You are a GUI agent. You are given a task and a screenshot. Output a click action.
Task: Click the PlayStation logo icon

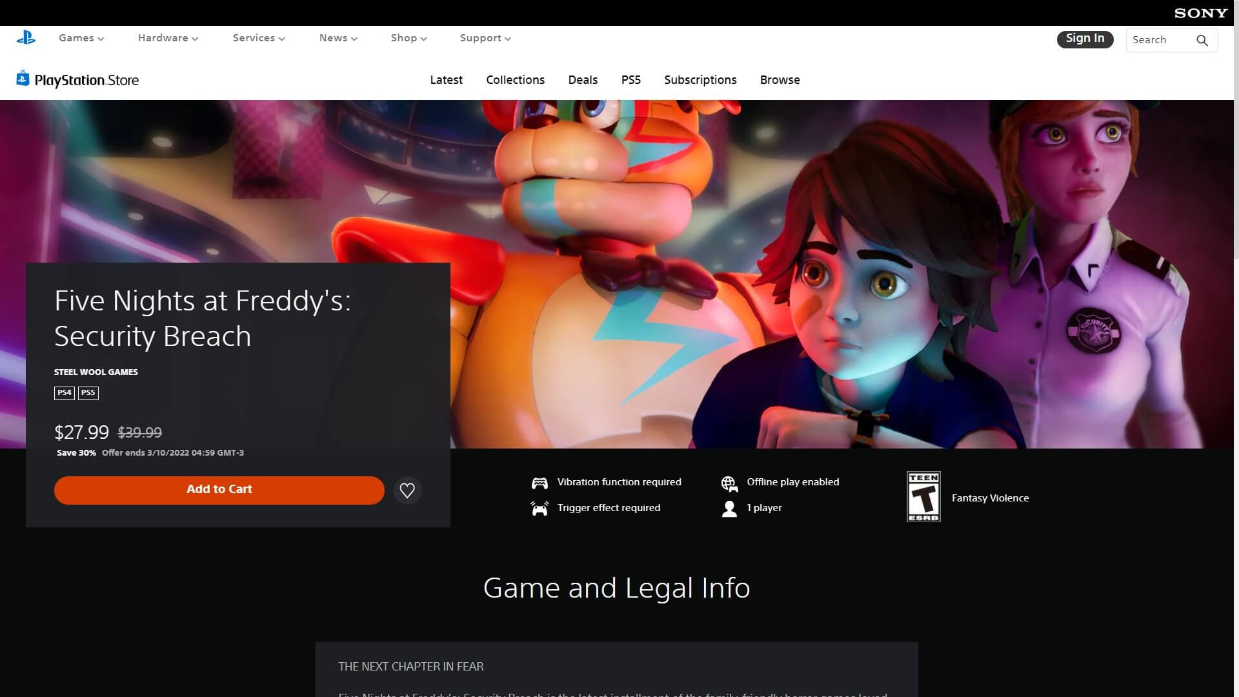click(26, 38)
